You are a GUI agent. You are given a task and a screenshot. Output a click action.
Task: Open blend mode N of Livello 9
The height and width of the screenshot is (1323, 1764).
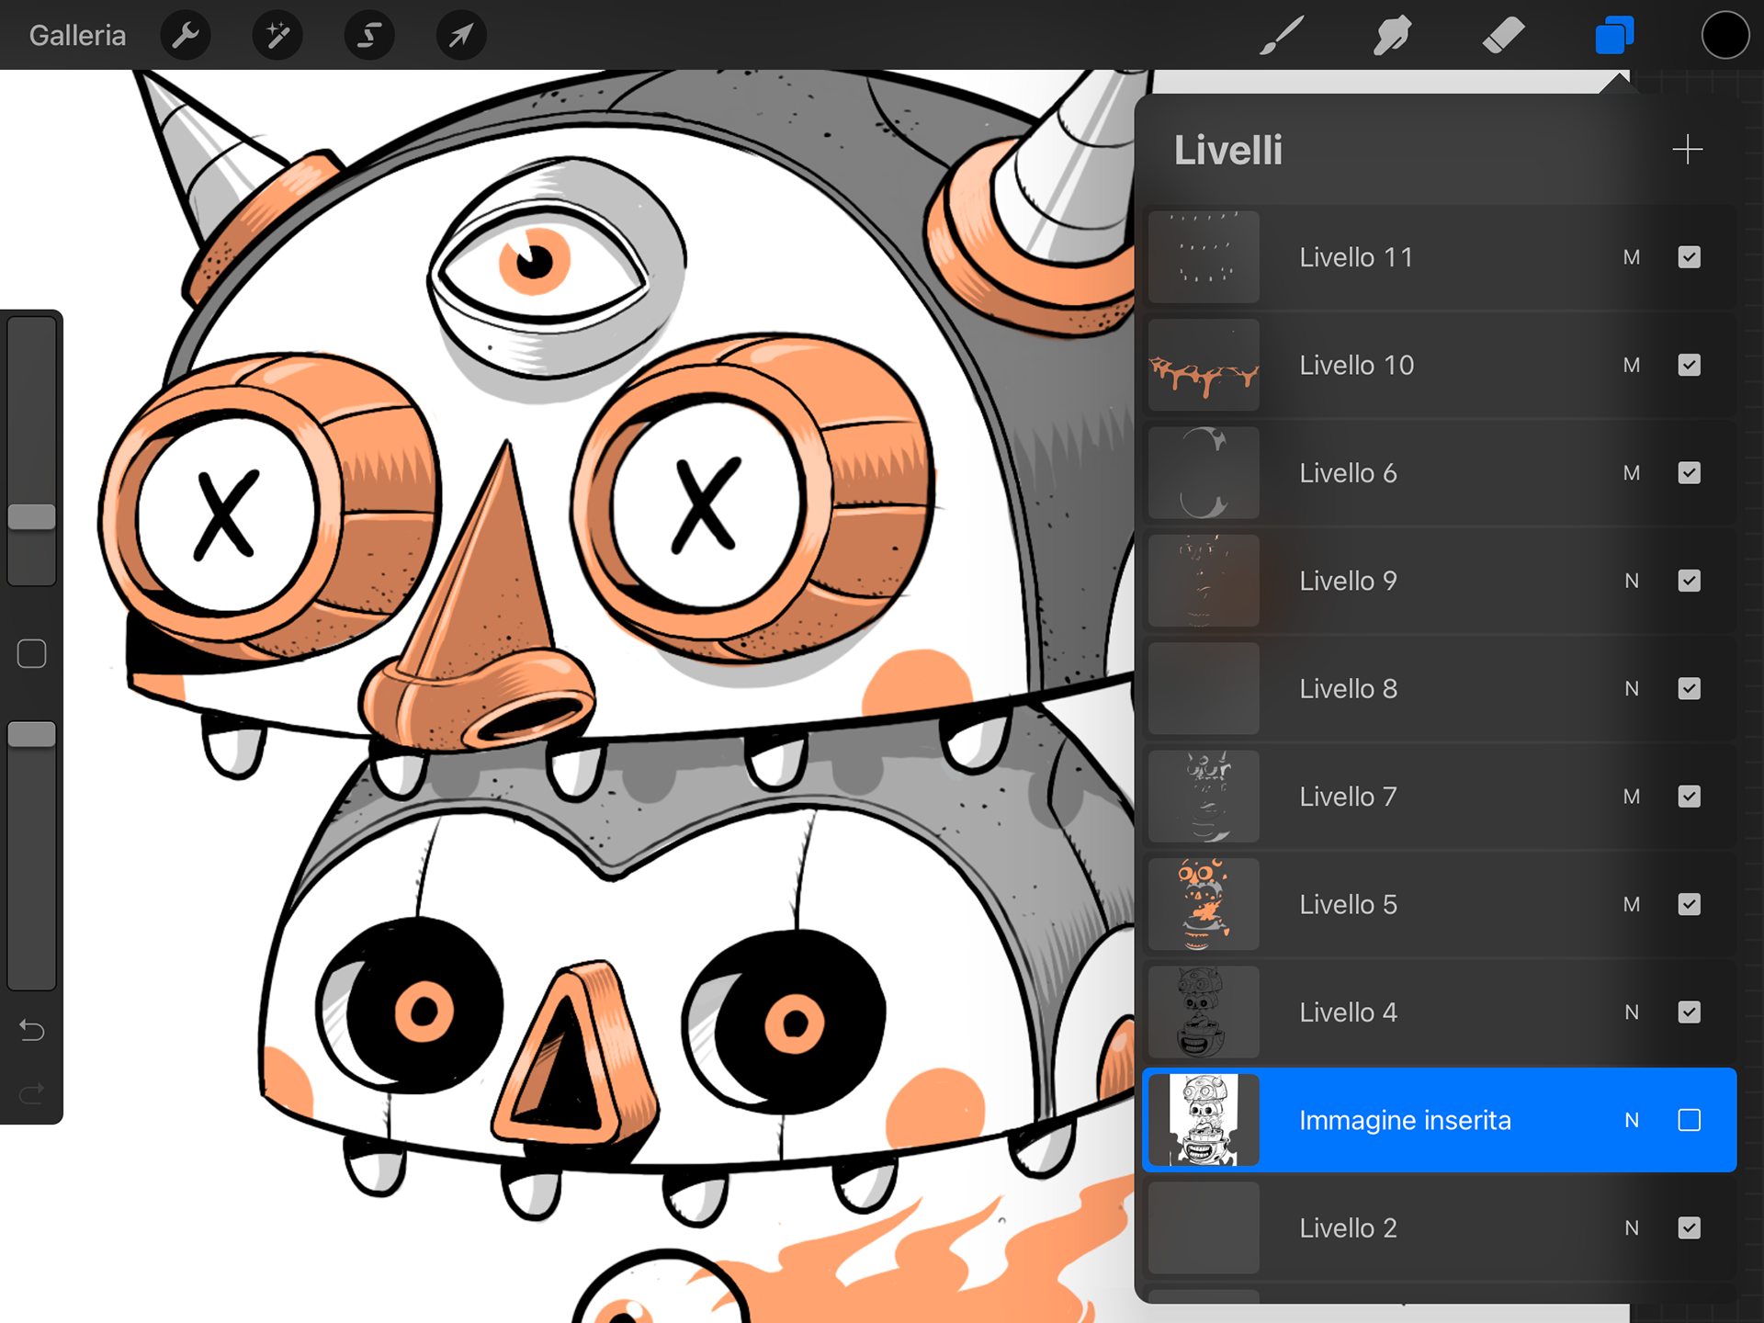[1631, 581]
